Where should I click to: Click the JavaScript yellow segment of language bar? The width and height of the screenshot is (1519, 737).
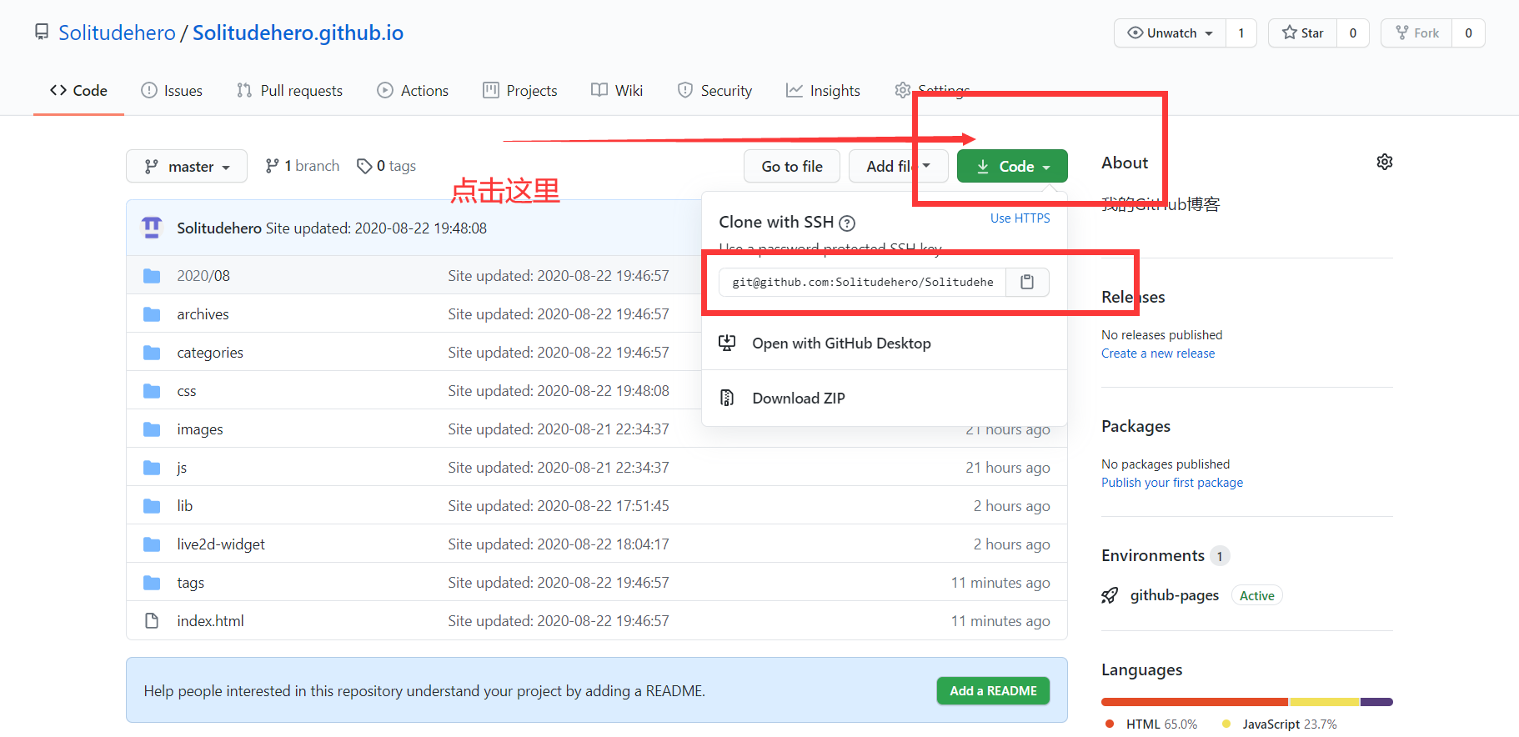(1324, 702)
